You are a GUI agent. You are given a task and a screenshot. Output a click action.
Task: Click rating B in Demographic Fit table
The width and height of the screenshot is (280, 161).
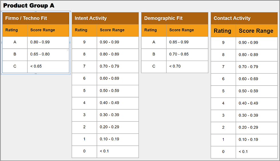154,55
